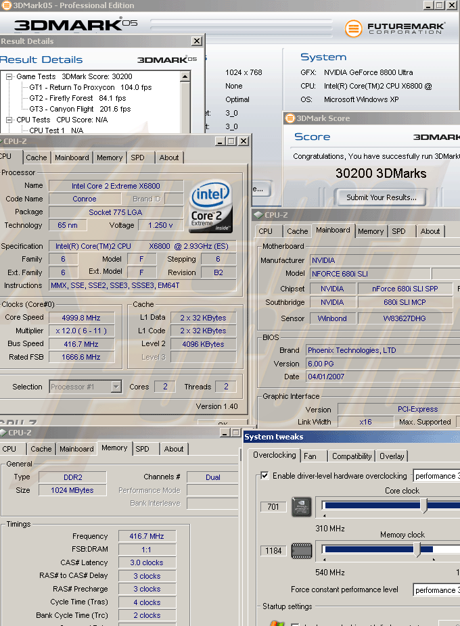This screenshot has width=460, height=626.
Task: Open Force constant performance level dropdown
Action: (x=436, y=589)
